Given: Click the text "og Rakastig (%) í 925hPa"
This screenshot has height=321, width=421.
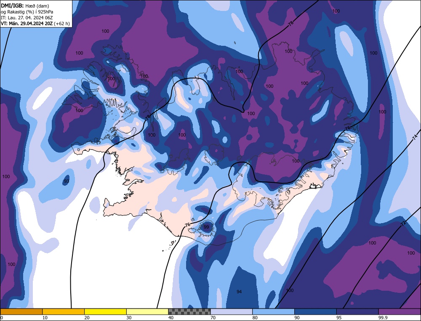Looking at the screenshot, I should pos(27,12).
